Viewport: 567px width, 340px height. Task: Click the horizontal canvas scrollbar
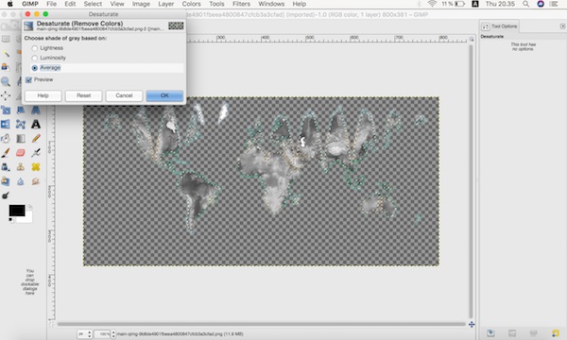tap(262, 324)
